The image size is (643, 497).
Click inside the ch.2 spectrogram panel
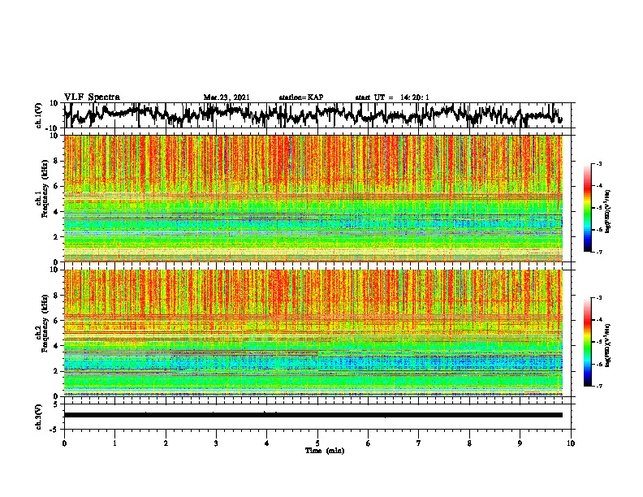[x=313, y=333]
